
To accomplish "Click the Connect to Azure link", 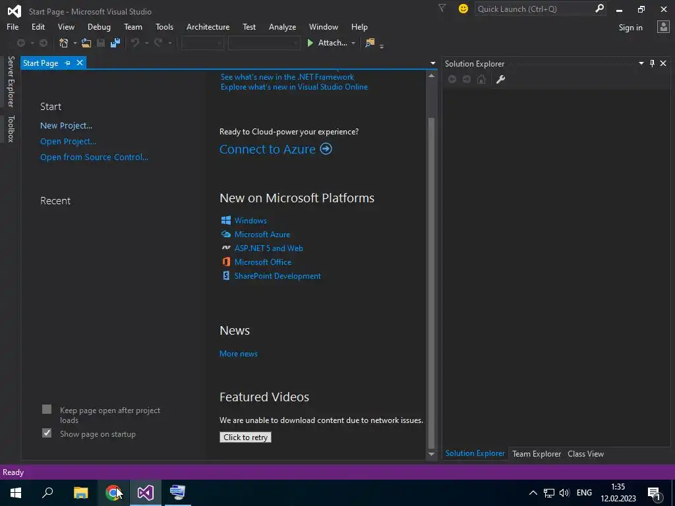I will (x=268, y=149).
